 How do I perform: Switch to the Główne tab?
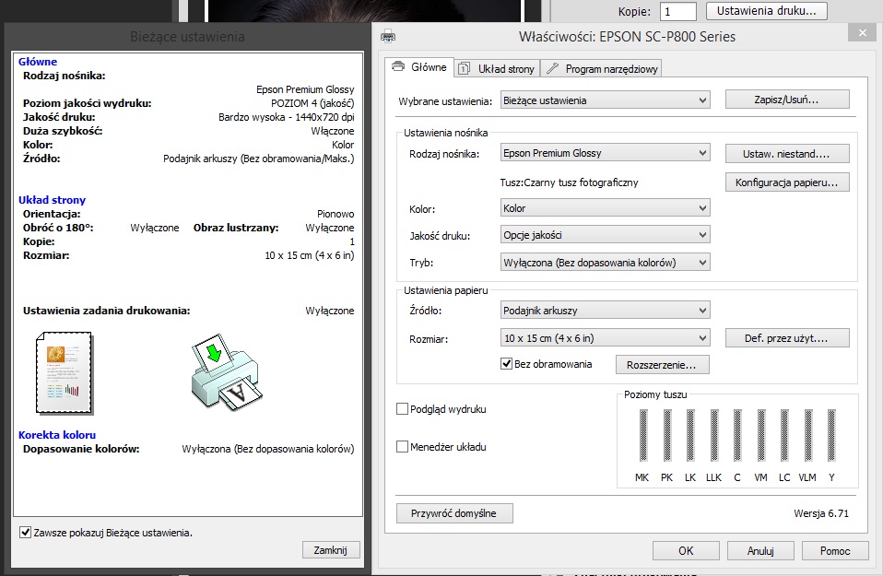coord(419,67)
